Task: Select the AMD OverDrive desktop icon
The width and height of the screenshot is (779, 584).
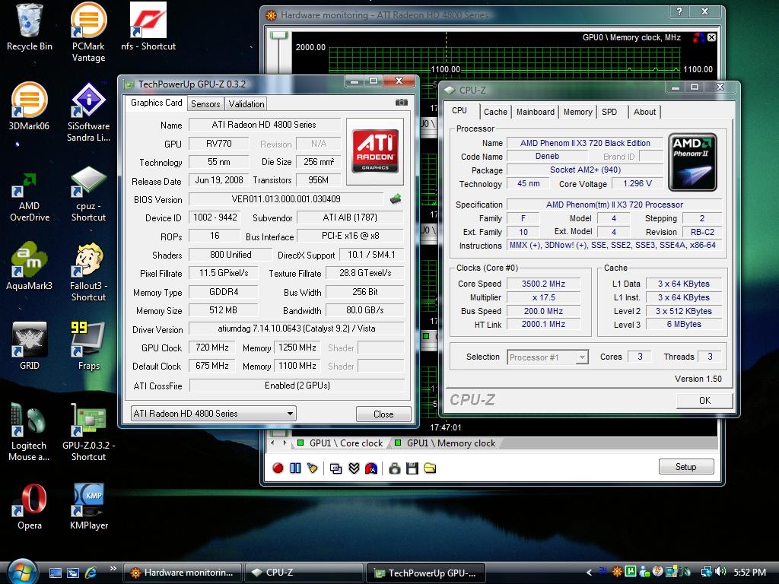Action: 30,197
